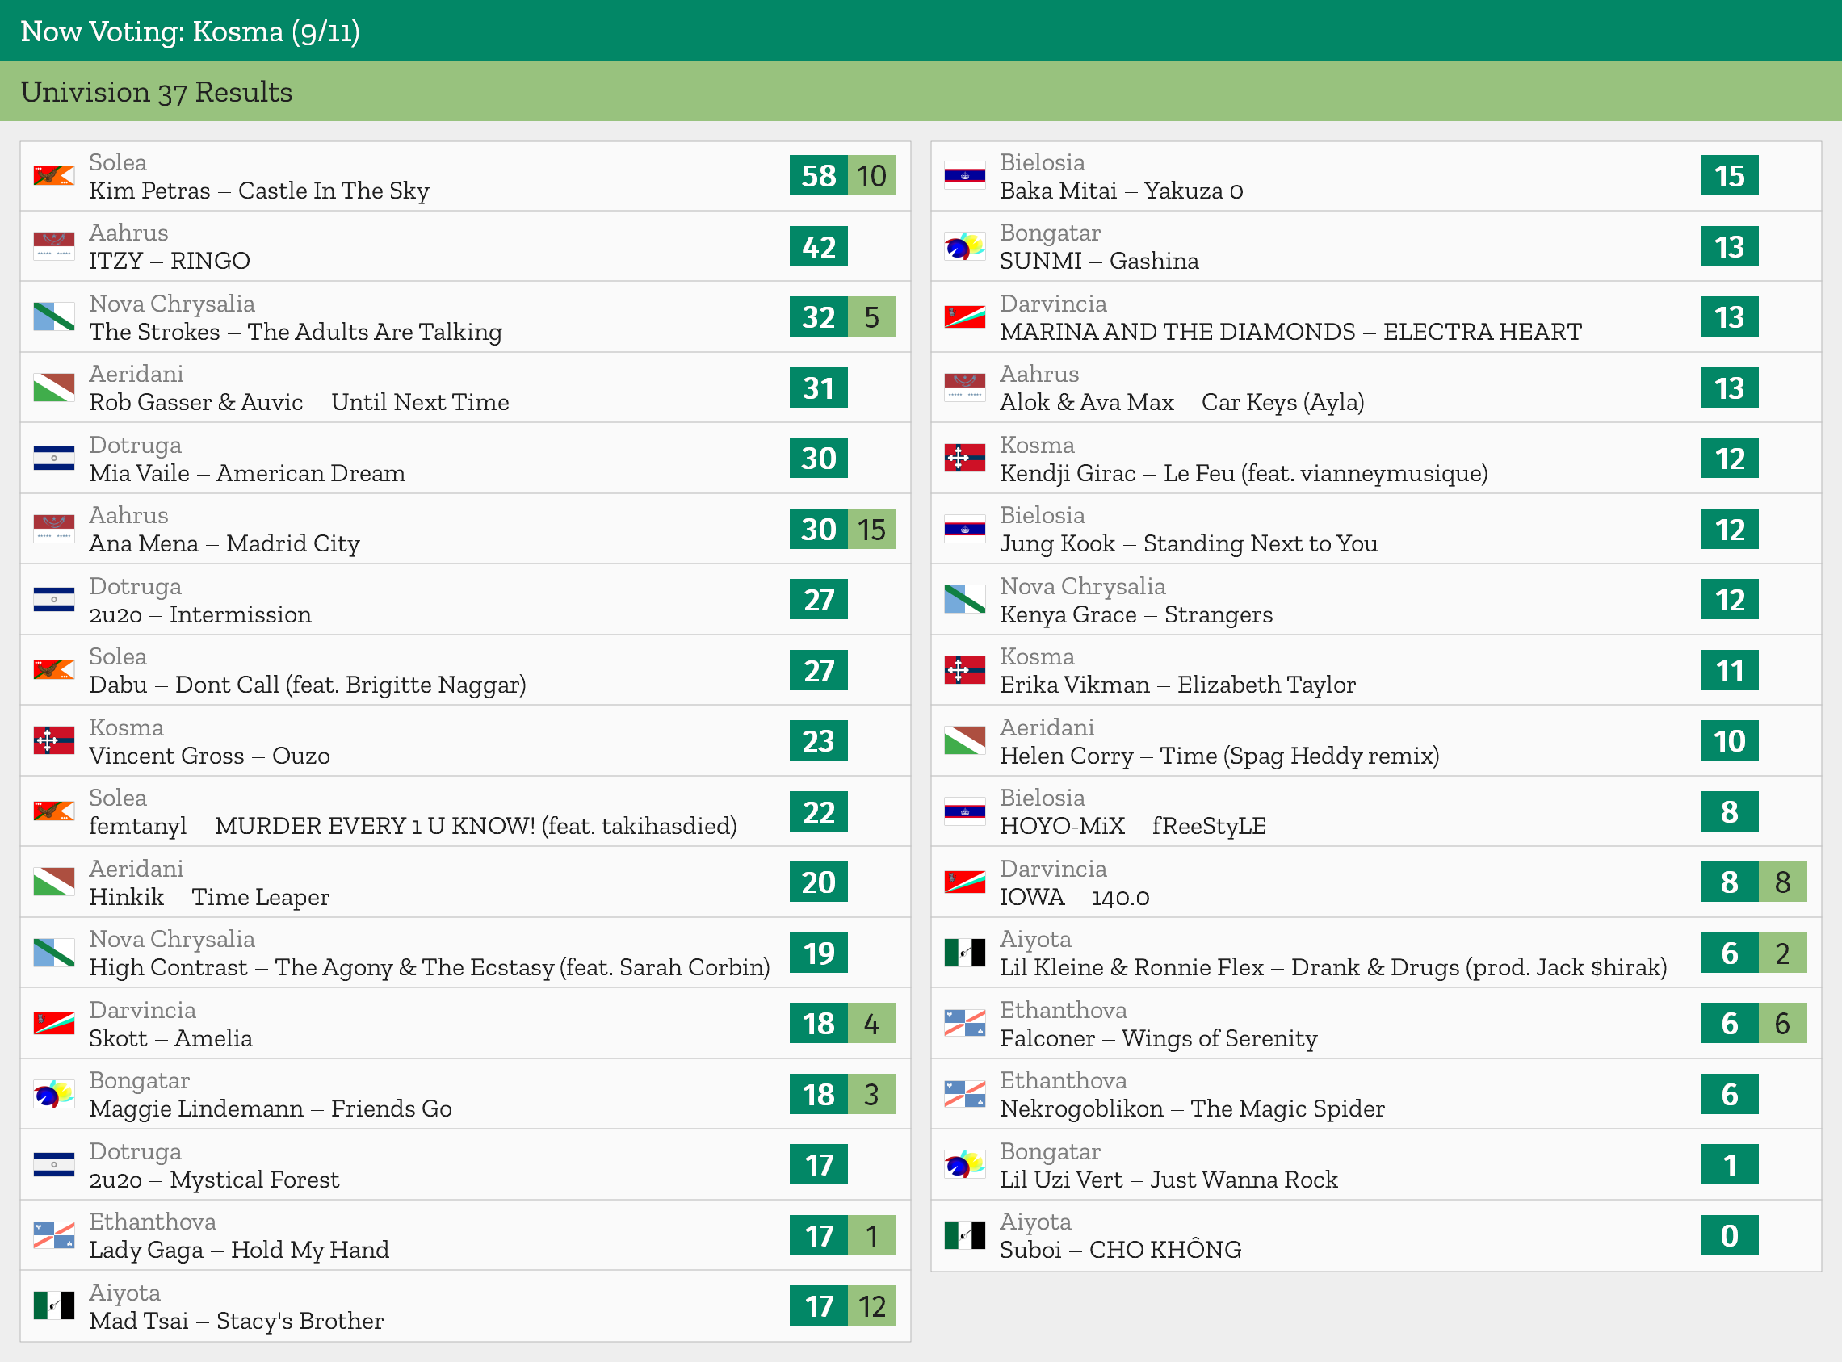This screenshot has height=1362, width=1842.
Task: Click the Dotruga flag beside Mia Vaile
Action: pos(53,459)
